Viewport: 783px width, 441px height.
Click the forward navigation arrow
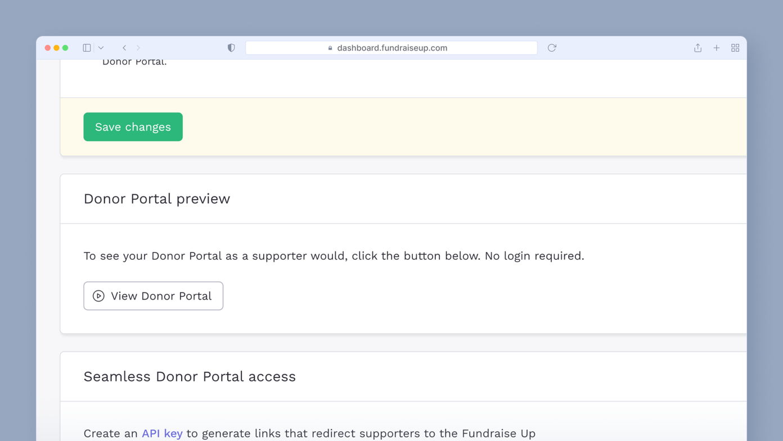[x=138, y=48]
